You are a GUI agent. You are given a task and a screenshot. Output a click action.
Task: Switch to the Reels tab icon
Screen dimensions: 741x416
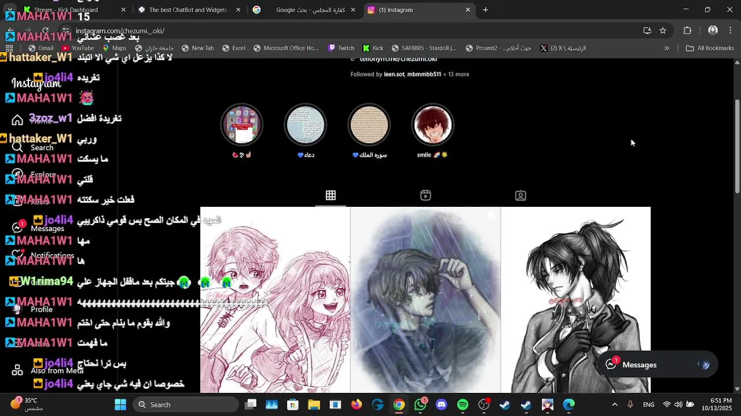tap(425, 195)
